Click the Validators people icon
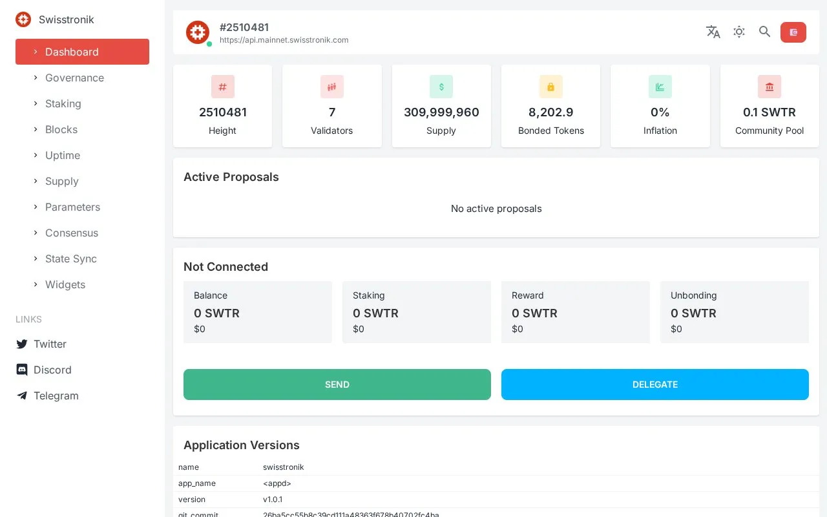The image size is (827, 517). click(332, 87)
